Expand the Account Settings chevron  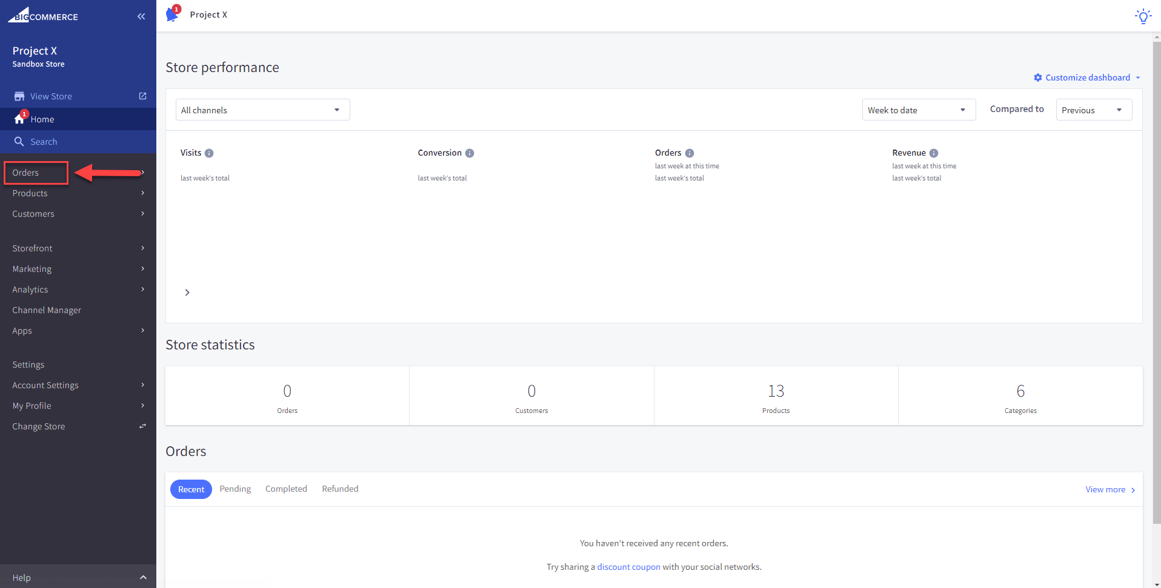point(142,385)
